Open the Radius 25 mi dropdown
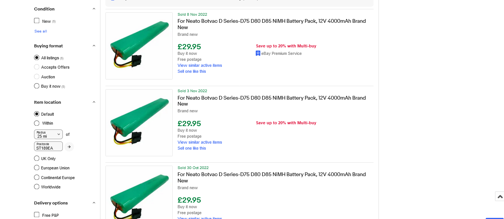This screenshot has width=504, height=219. tap(48, 134)
